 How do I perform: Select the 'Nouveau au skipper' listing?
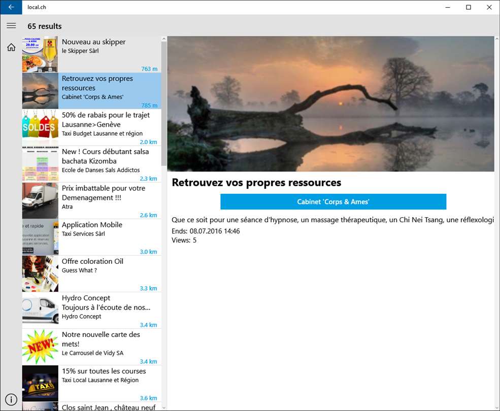91,54
